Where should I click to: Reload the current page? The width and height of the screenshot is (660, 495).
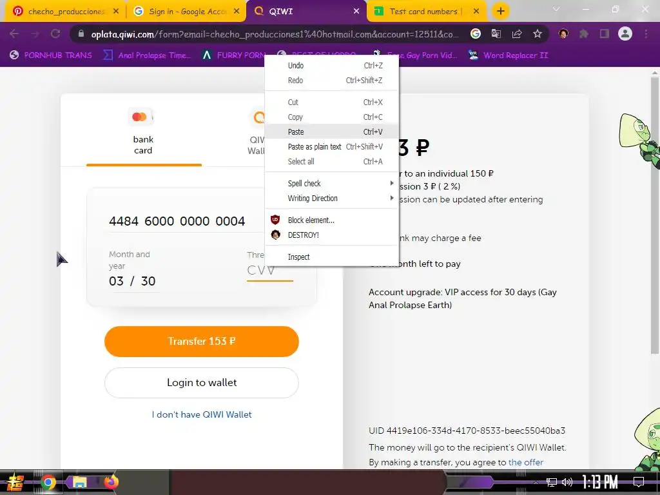[x=55, y=34]
